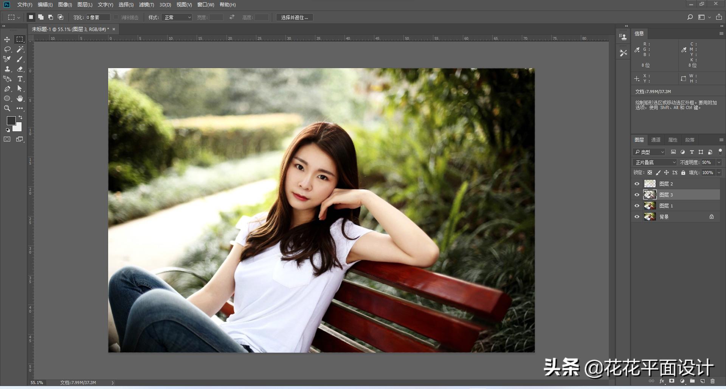Hide layer 图层 2 with eye icon
Image resolution: width=726 pixels, height=389 pixels.
tap(637, 184)
